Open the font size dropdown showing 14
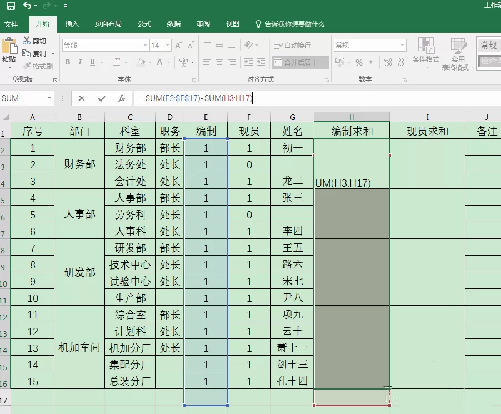Image resolution: width=501 pixels, height=414 pixels. [167, 46]
